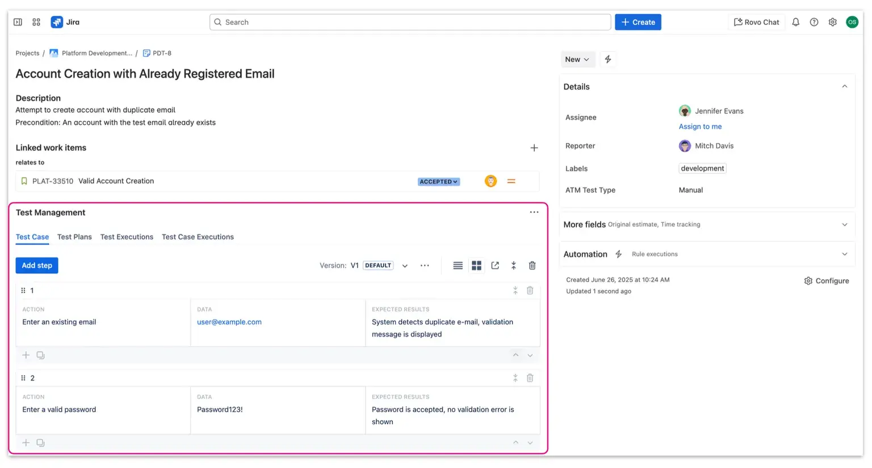This screenshot has width=872, height=468.
Task: Open the test case in a new window
Action: (495, 265)
